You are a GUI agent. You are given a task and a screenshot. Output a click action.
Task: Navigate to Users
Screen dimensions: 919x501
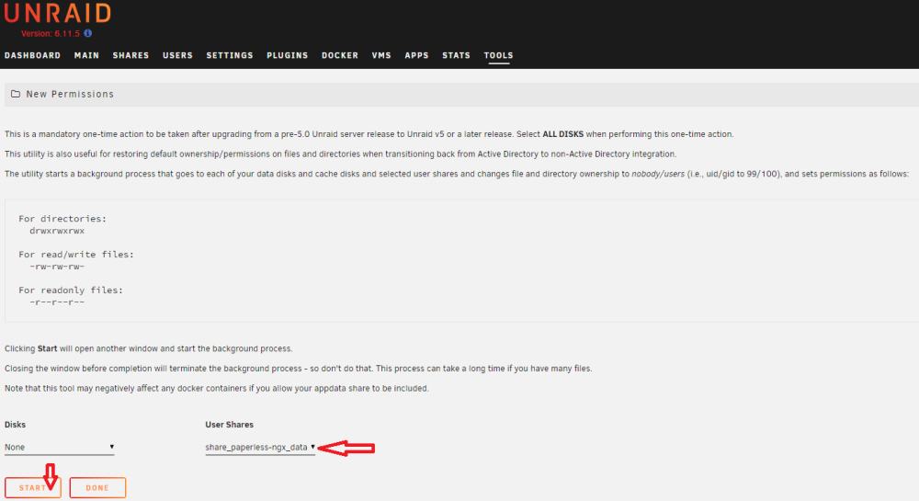pos(177,55)
